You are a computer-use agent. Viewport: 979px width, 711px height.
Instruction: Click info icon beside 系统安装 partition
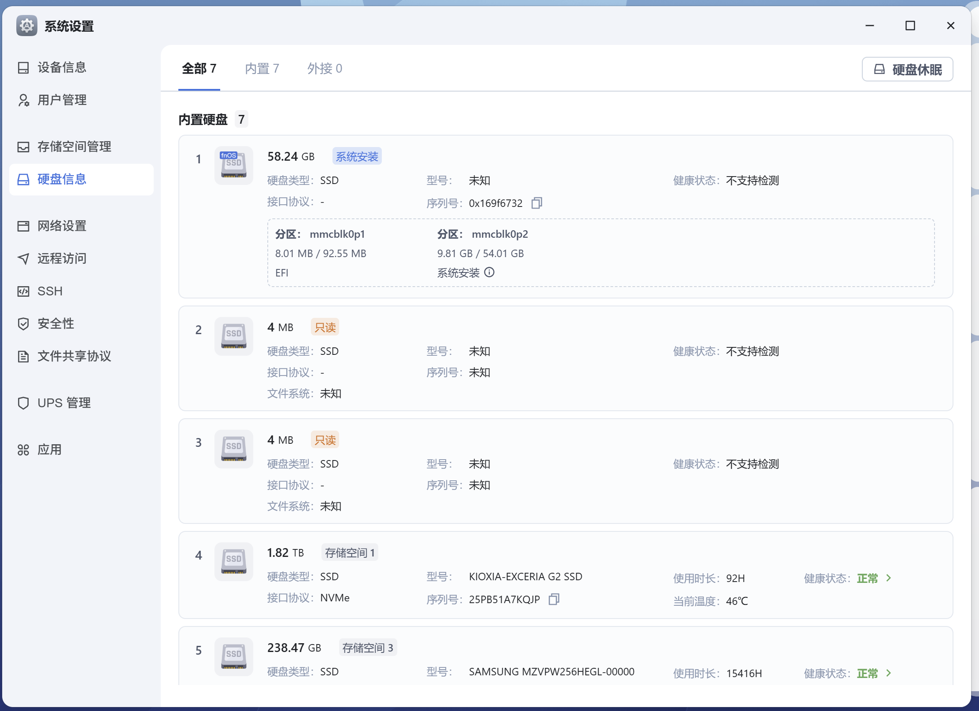[x=489, y=273]
